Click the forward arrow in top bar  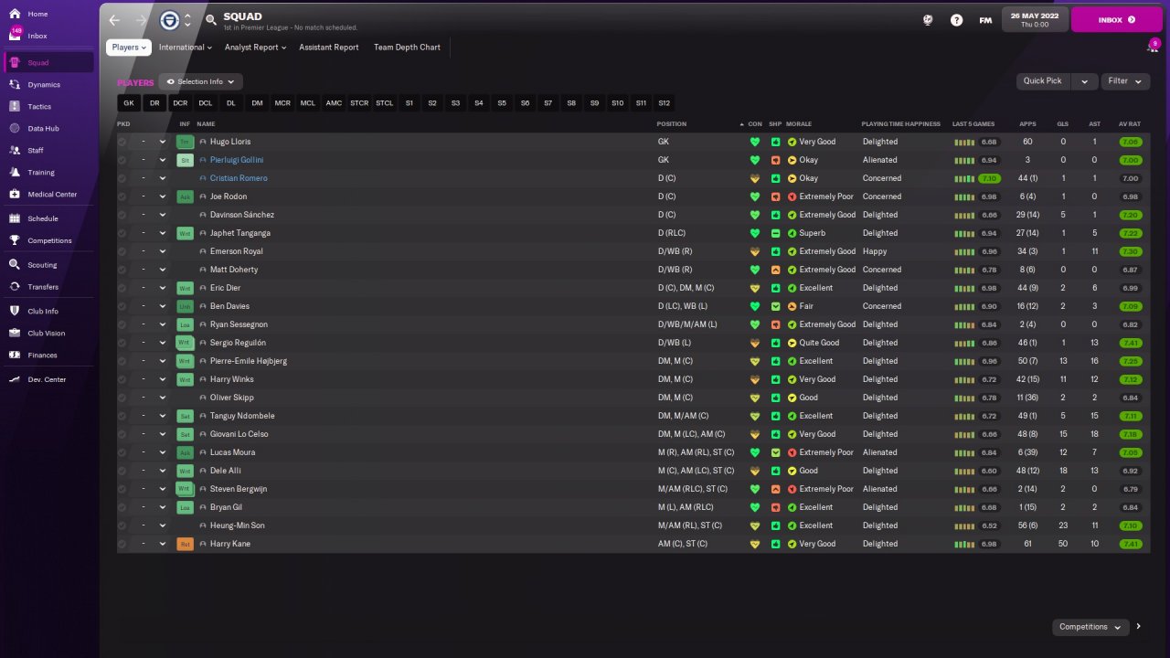(x=141, y=20)
